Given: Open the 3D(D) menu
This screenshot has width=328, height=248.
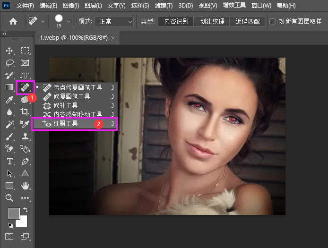Looking at the screenshot, I should 186,6.
